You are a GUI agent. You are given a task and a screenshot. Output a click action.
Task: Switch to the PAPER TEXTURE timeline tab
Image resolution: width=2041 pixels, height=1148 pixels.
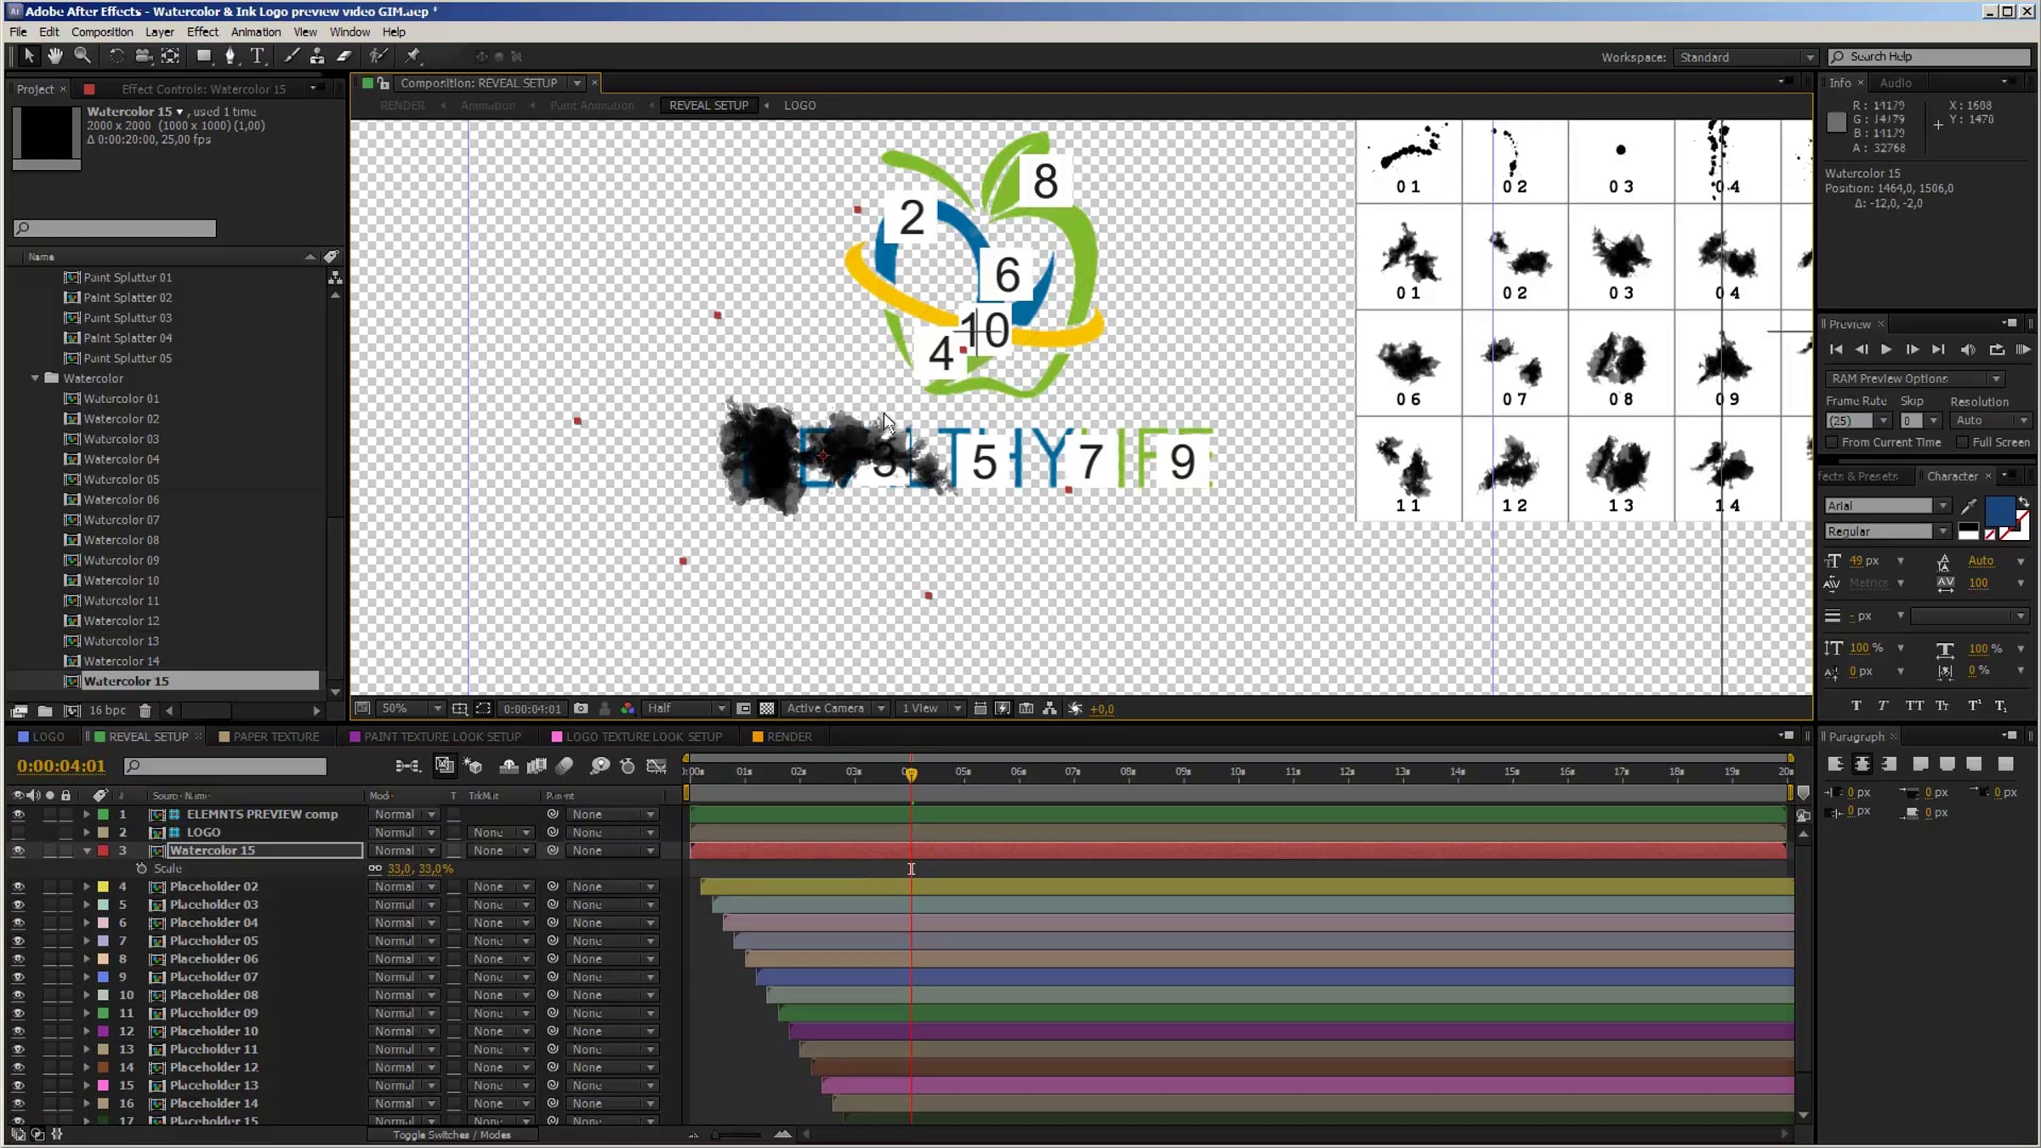pos(276,736)
